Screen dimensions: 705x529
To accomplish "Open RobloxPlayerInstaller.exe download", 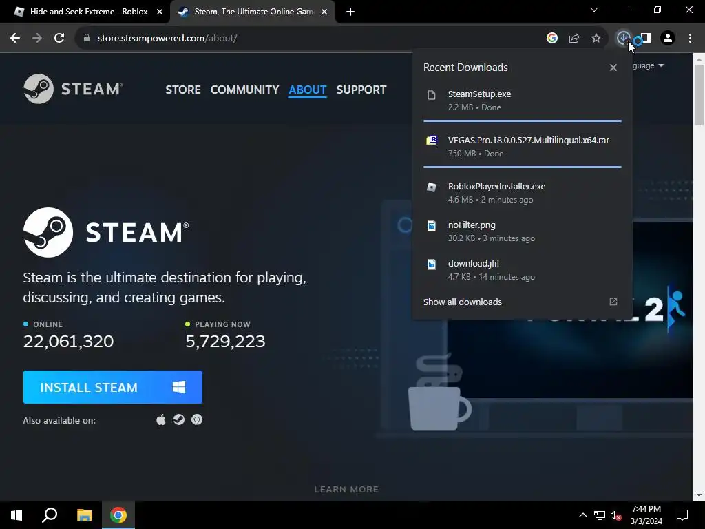I will [x=523, y=193].
